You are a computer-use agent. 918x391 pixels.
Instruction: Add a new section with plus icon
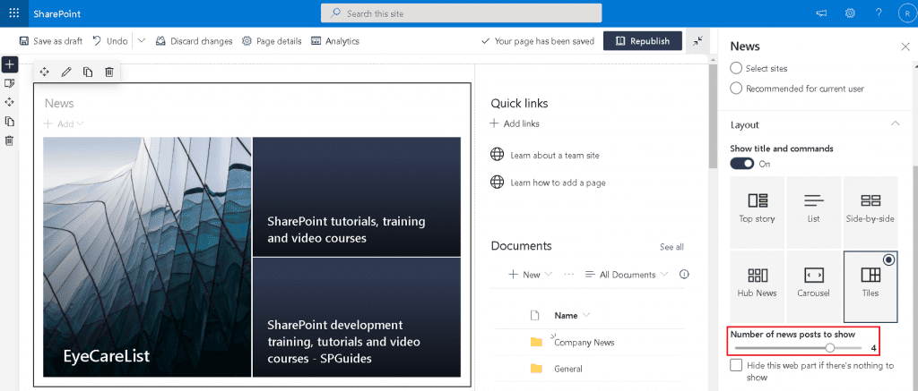9,64
